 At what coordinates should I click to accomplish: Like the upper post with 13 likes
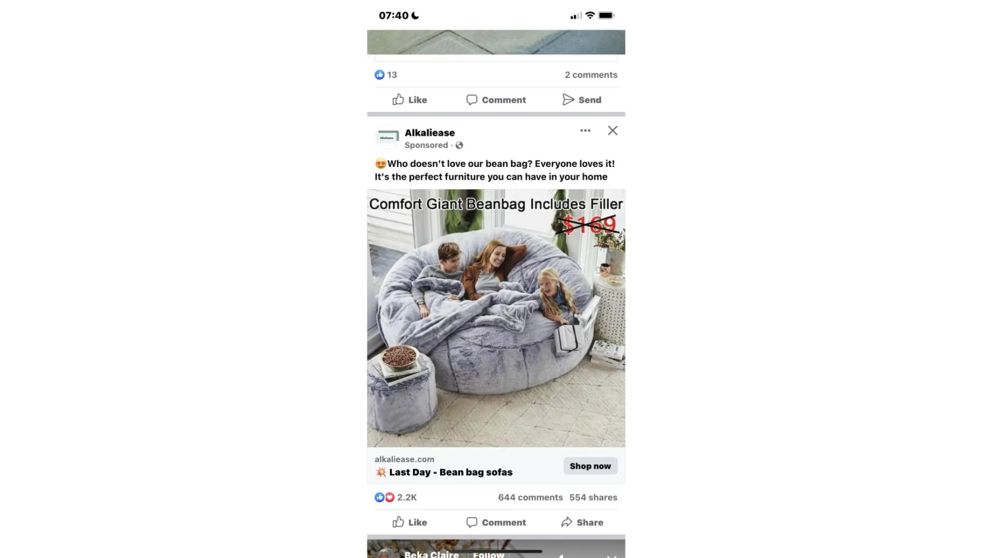[x=409, y=100]
